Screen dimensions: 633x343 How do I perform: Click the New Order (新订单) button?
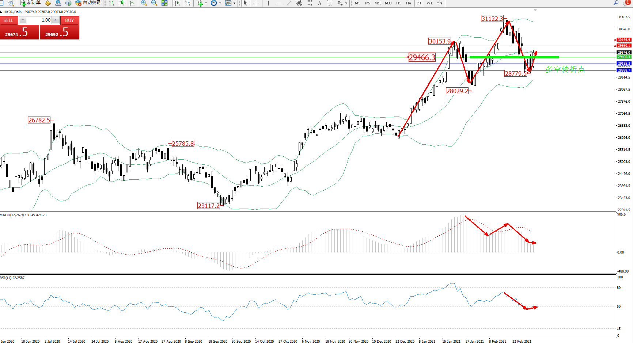(x=30, y=3)
